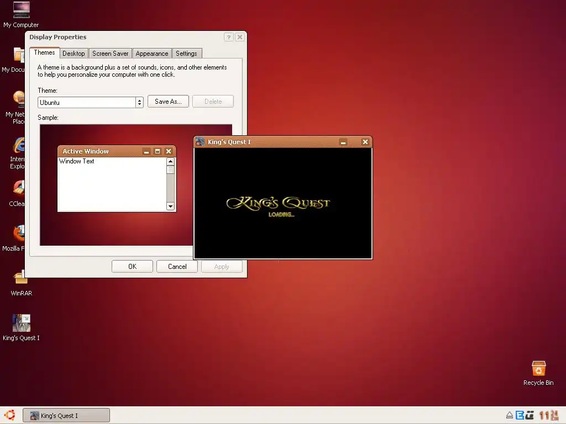Click the orange clock digits in tray

tap(548, 415)
